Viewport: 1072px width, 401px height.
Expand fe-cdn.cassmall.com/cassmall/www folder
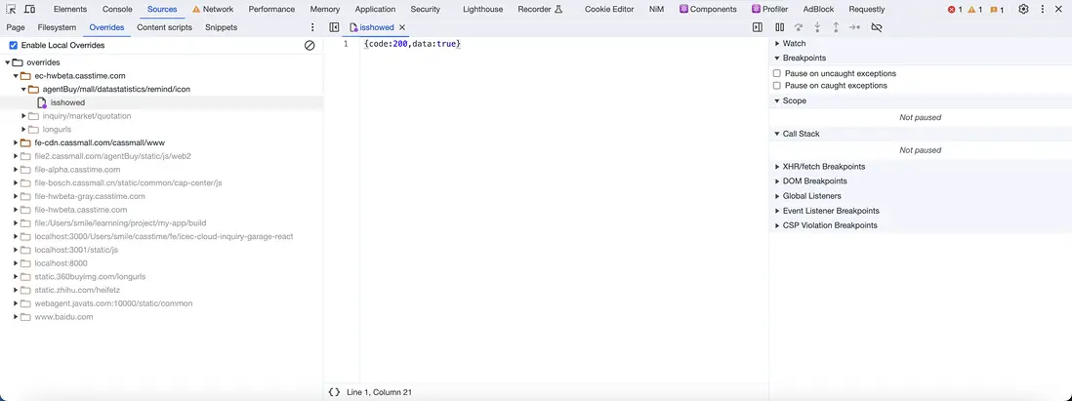click(16, 142)
